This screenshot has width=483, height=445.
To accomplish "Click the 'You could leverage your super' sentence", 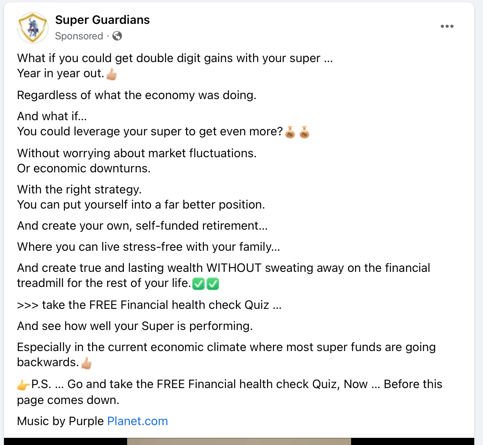I will 150,131.
